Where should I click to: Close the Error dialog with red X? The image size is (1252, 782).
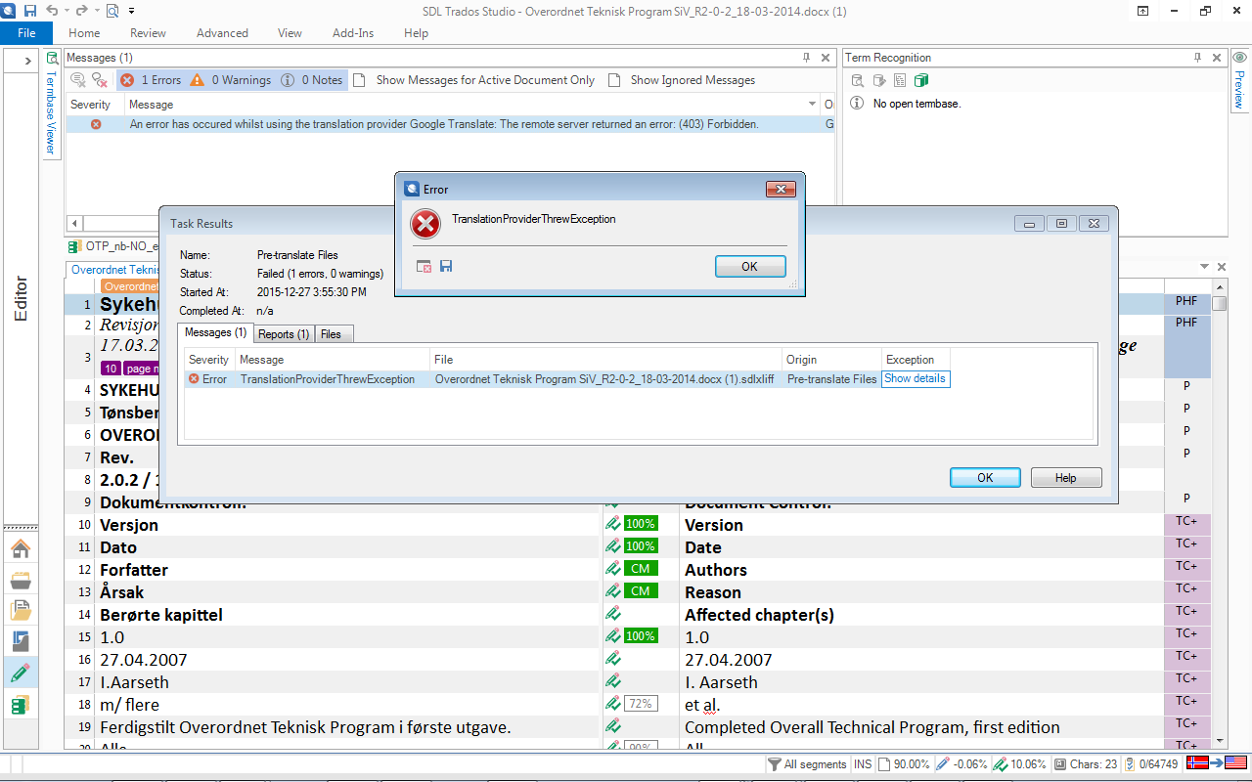click(780, 189)
